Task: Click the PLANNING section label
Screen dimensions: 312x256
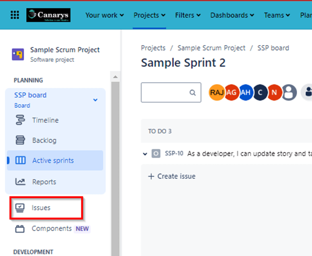Action: tap(28, 80)
